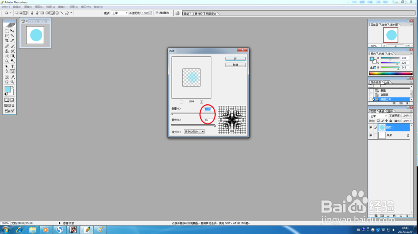Click 图层 1 layer thumbnail
This screenshot has height=234, width=418.
click(x=382, y=127)
